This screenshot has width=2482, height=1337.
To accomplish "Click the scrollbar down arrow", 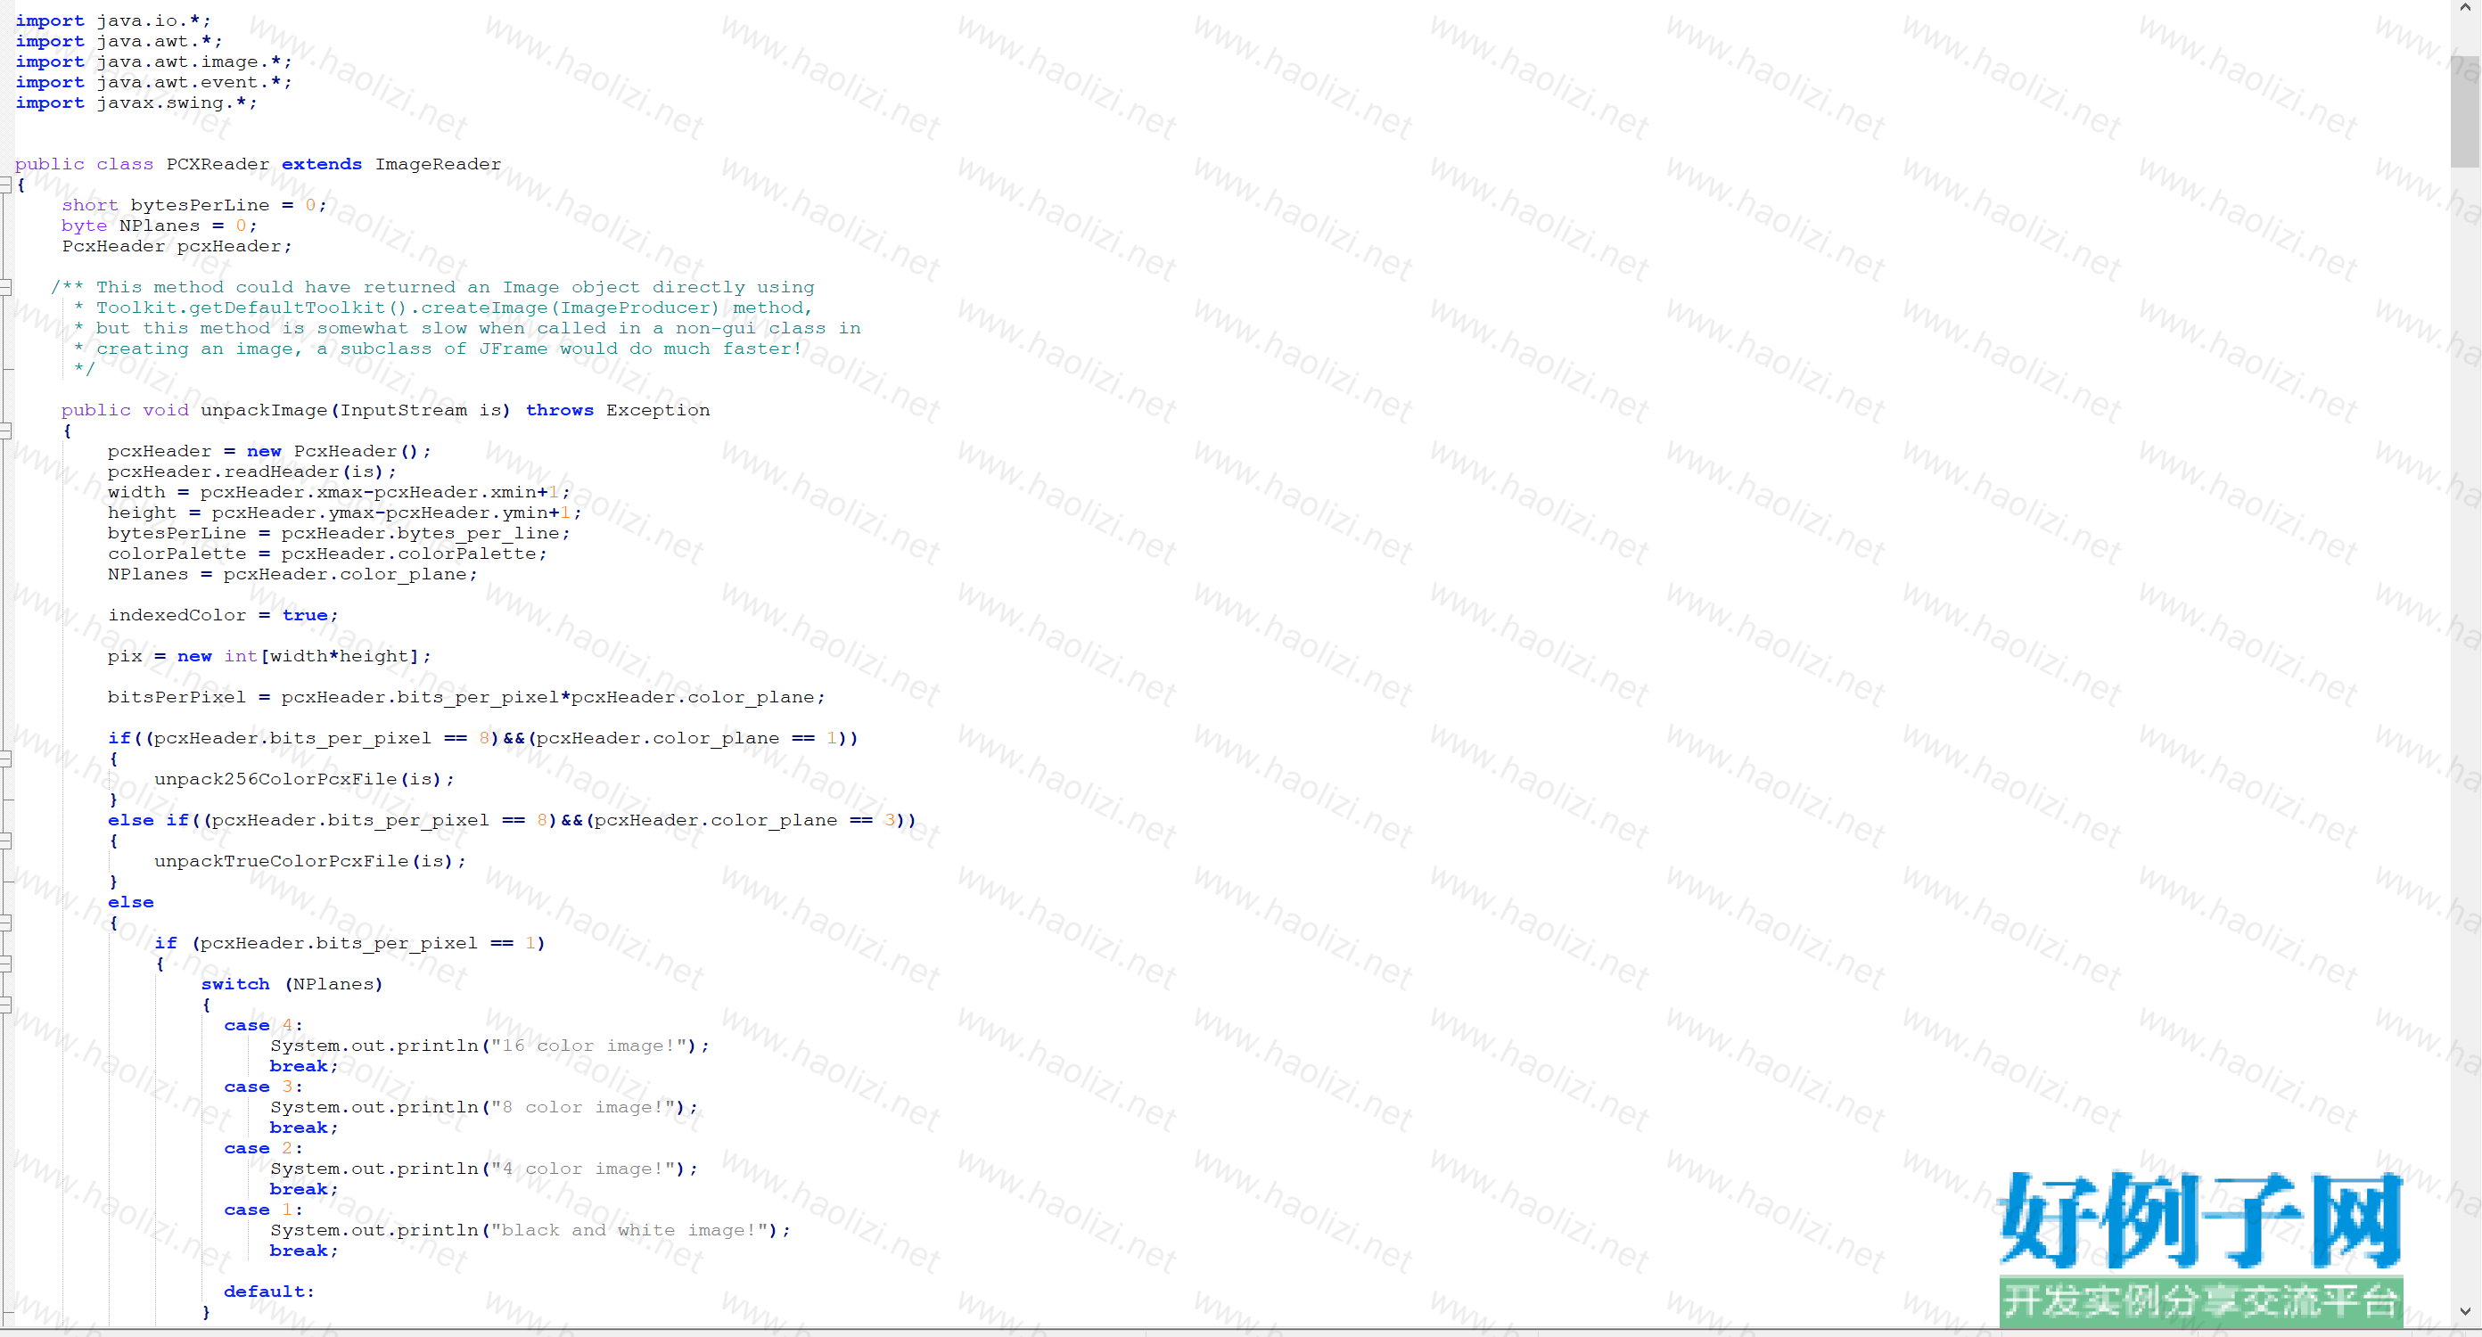I will click(2465, 1311).
